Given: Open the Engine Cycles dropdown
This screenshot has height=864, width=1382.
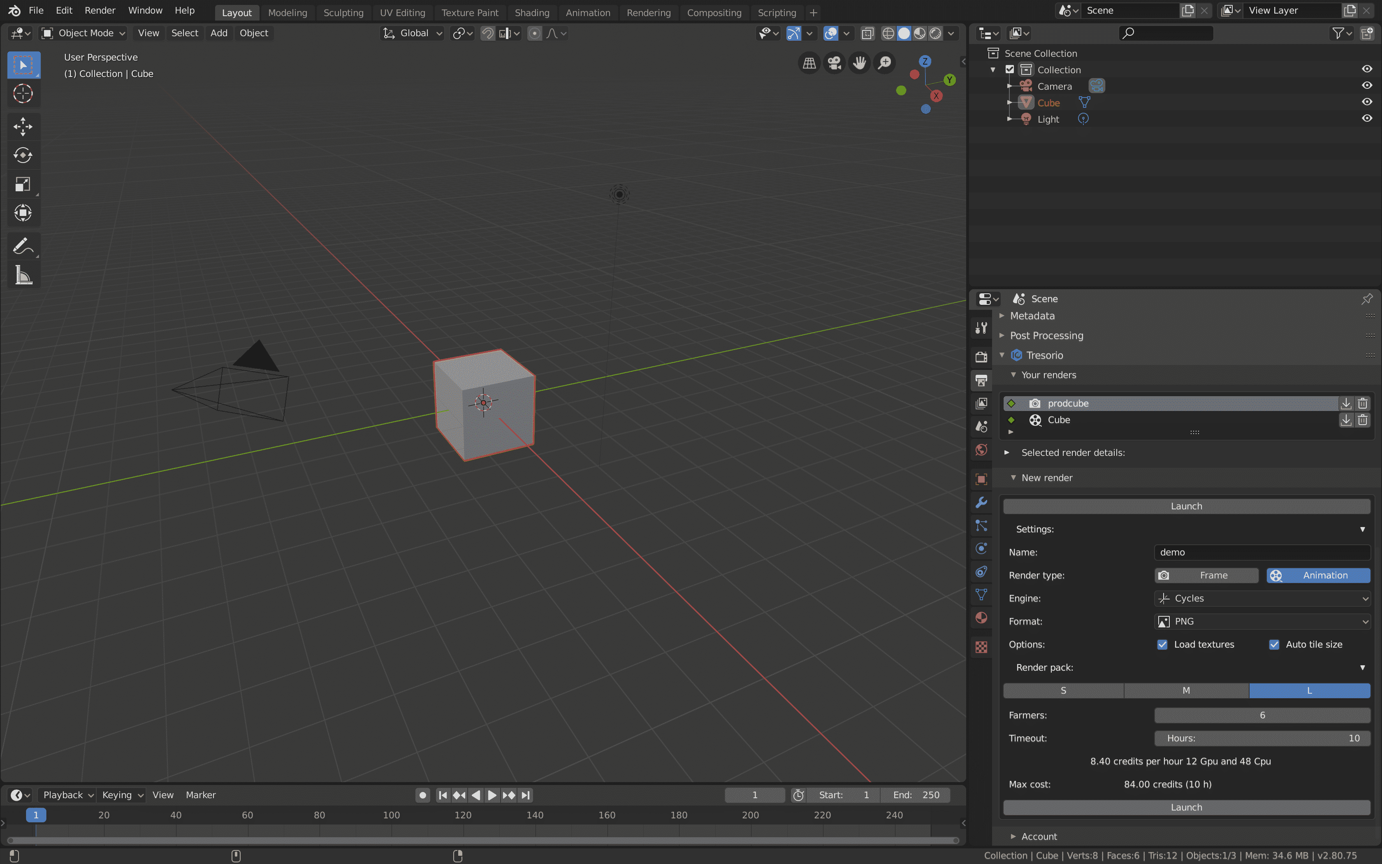Looking at the screenshot, I should 1262,598.
